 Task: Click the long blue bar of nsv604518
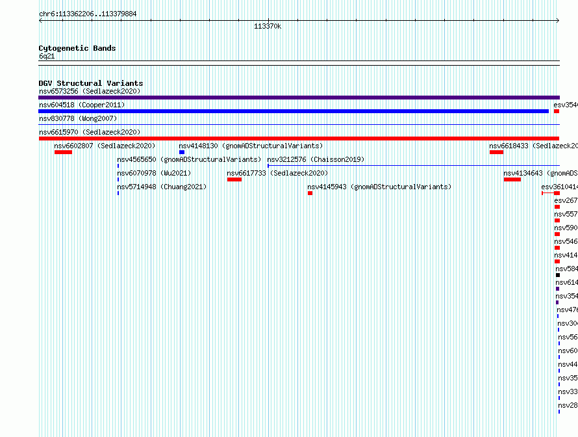(294, 111)
